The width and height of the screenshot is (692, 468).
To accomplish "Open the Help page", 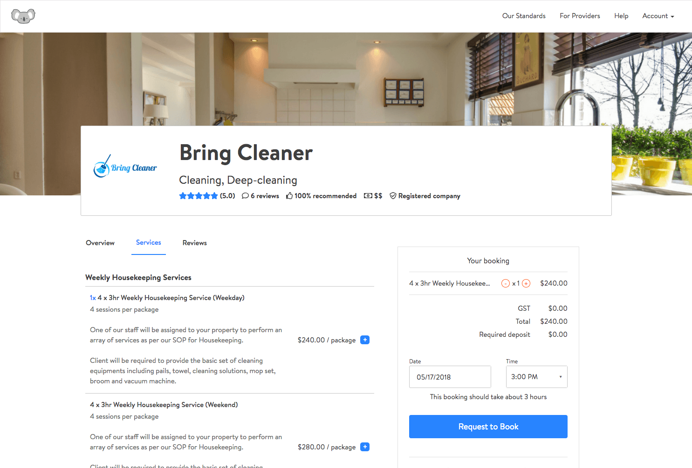I will coord(621,16).
